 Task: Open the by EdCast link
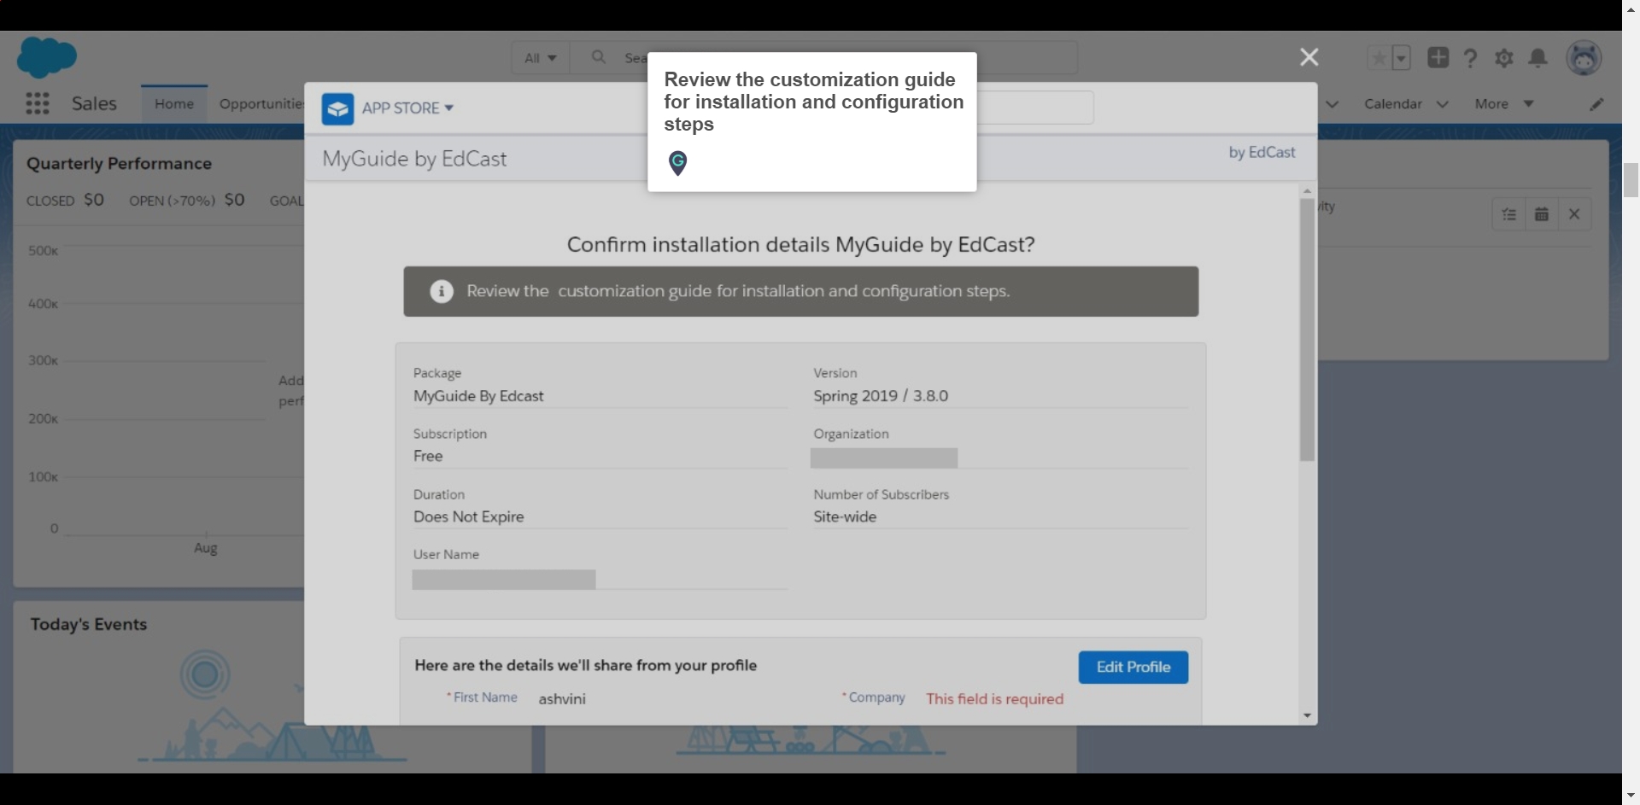(1262, 152)
